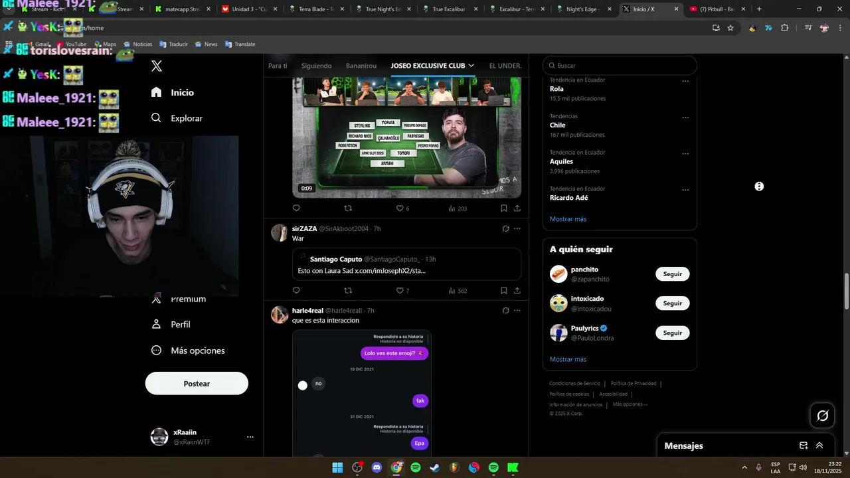Screen dimensions: 850x478
Task: Click the X logo in the sidebar
Action: (157, 66)
